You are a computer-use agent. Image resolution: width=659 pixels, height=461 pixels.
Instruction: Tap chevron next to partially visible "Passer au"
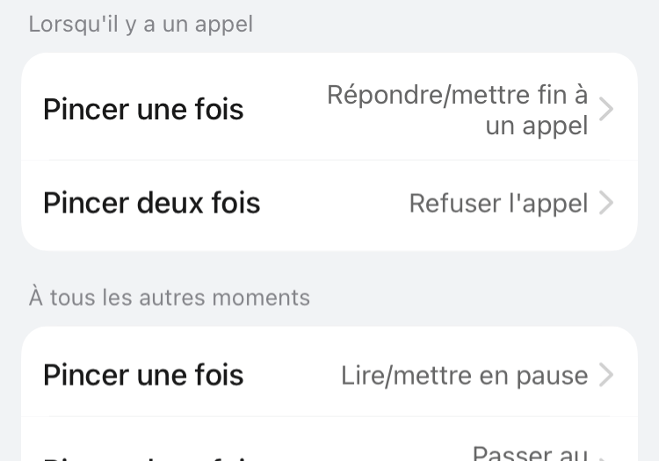(606, 457)
